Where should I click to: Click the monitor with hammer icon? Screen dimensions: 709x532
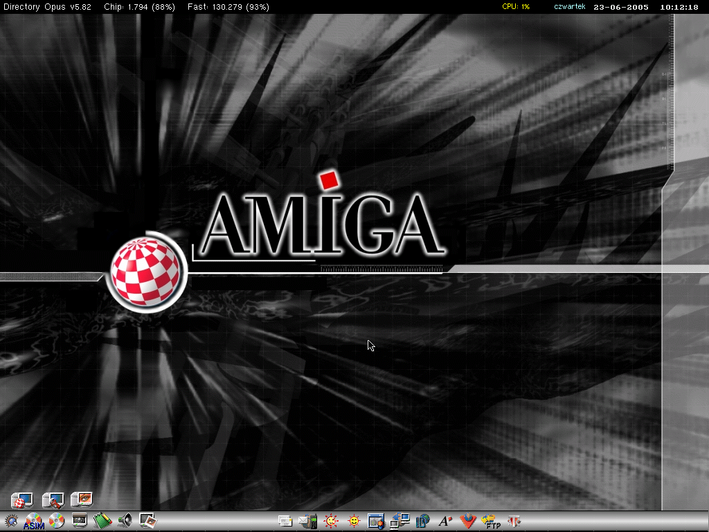53,499
